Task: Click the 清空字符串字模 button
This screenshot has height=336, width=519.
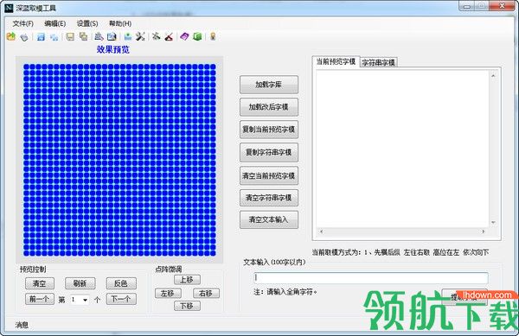Action: point(269,198)
